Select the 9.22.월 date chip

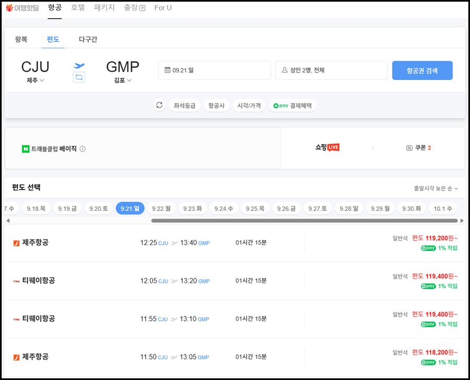click(161, 209)
